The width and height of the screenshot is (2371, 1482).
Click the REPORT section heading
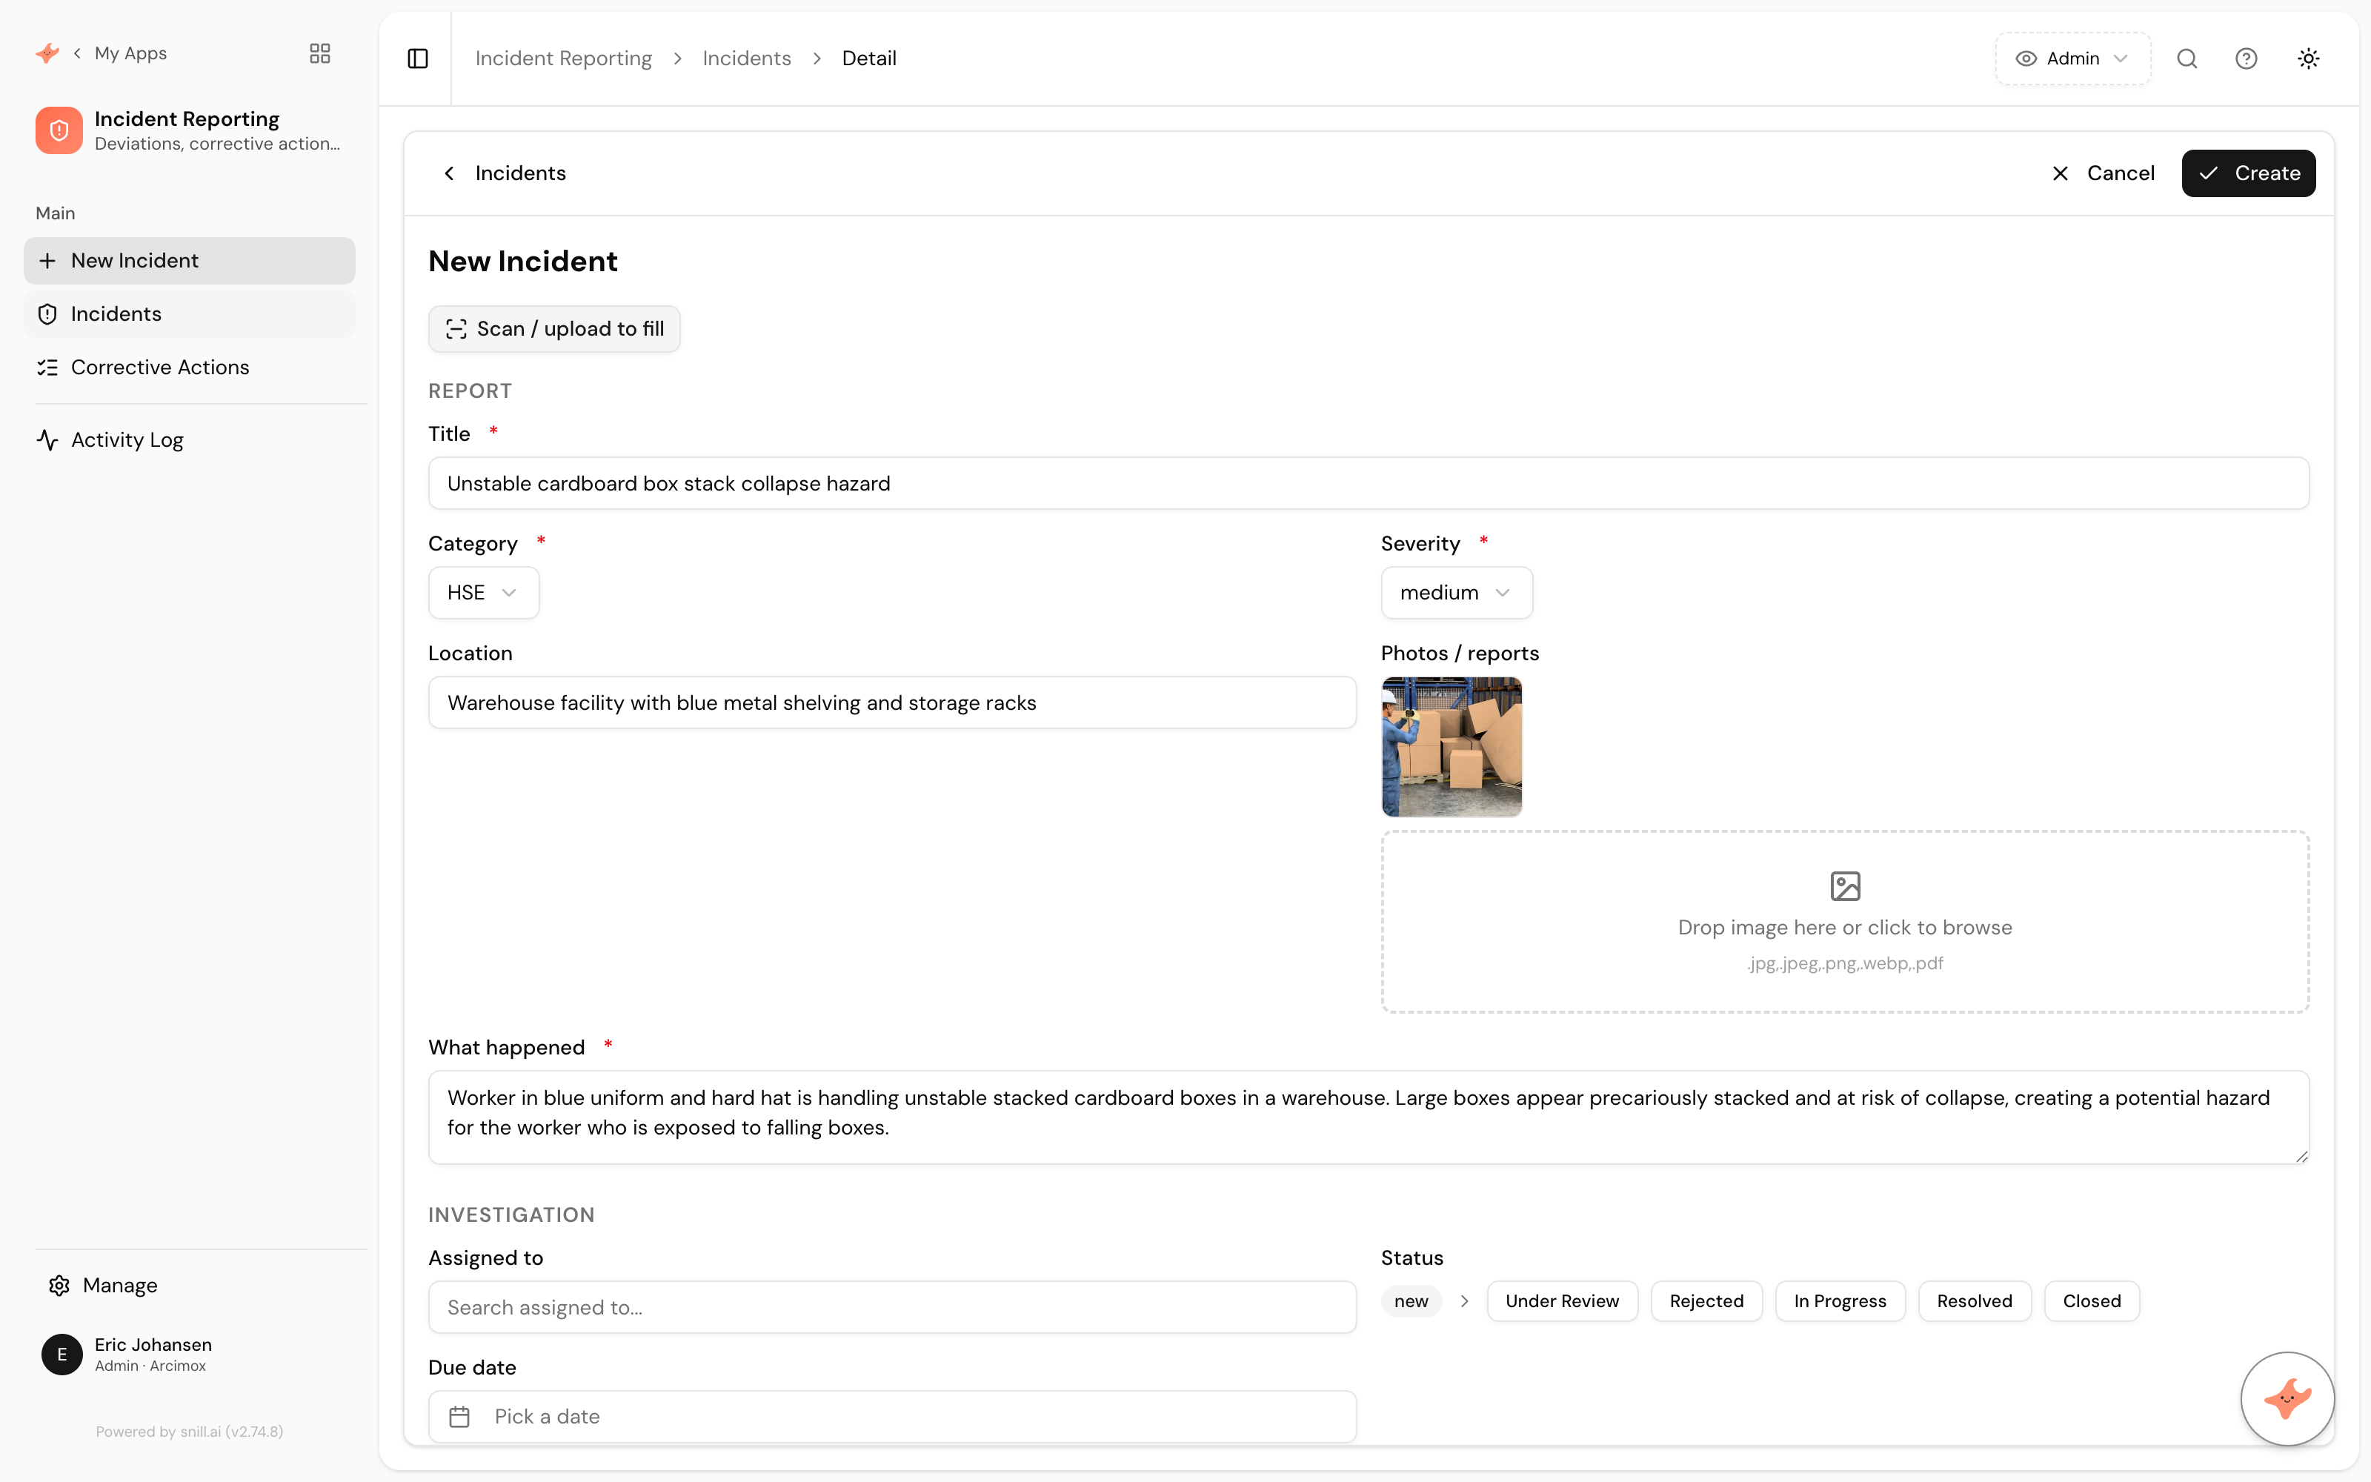click(x=470, y=391)
